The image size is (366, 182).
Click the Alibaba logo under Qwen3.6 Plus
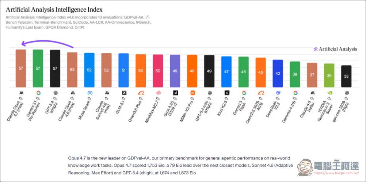click(141, 93)
